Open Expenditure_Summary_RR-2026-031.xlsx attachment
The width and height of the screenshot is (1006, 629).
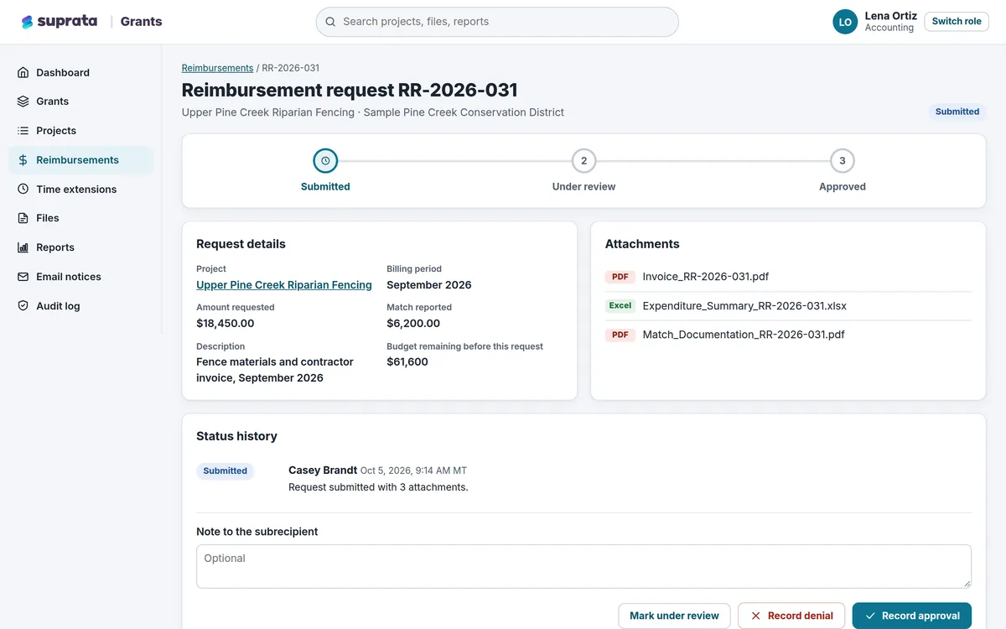(744, 306)
